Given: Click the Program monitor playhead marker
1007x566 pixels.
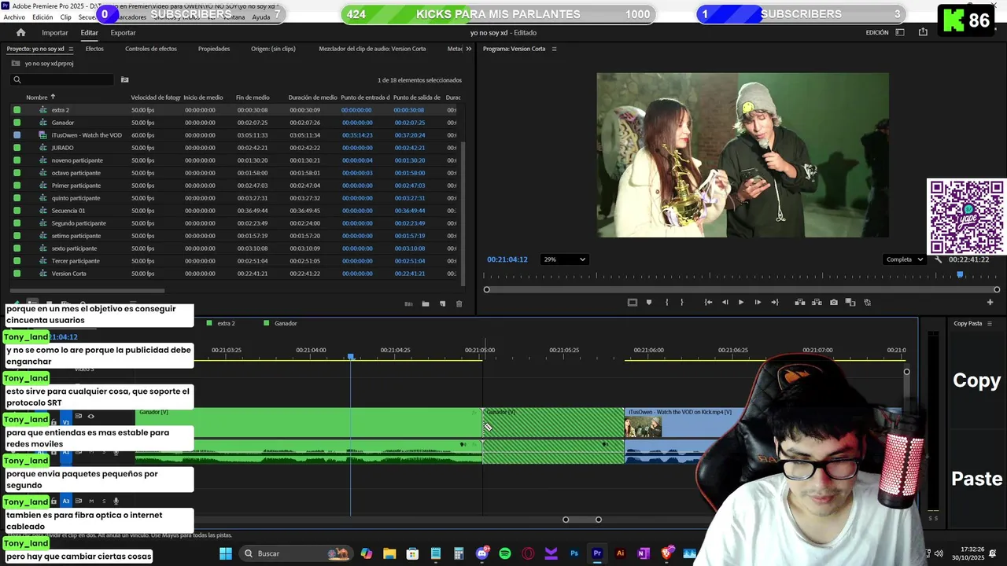Looking at the screenshot, I should (960, 275).
